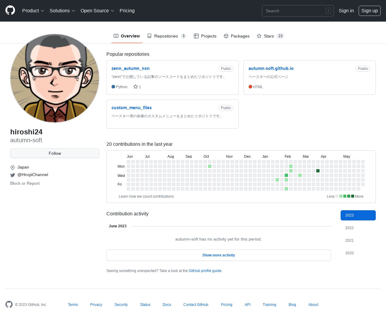Screen dimensions: 386x323
Task: Click the repositories count 3 badge
Action: pos(183,36)
